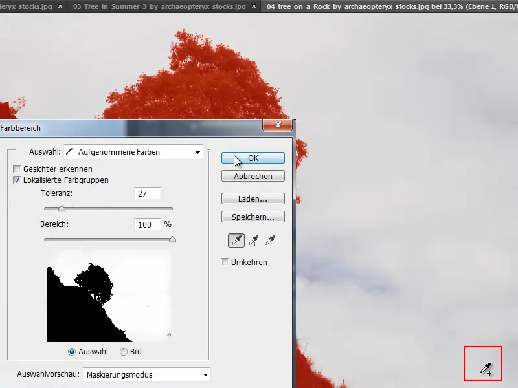Select the Add to Sample eyedropper

coord(253,241)
